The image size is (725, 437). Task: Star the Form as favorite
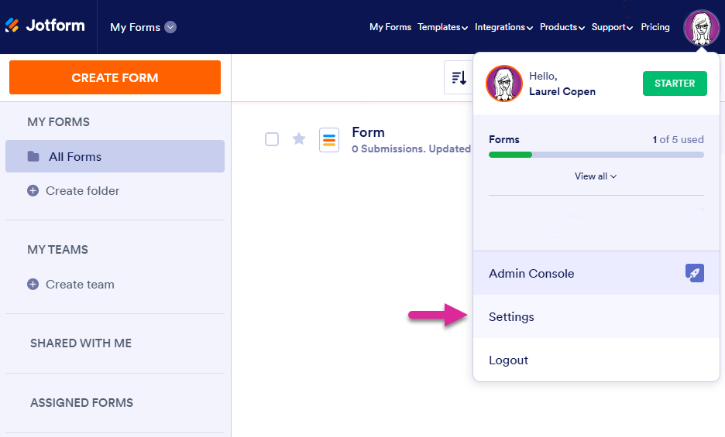coord(299,138)
